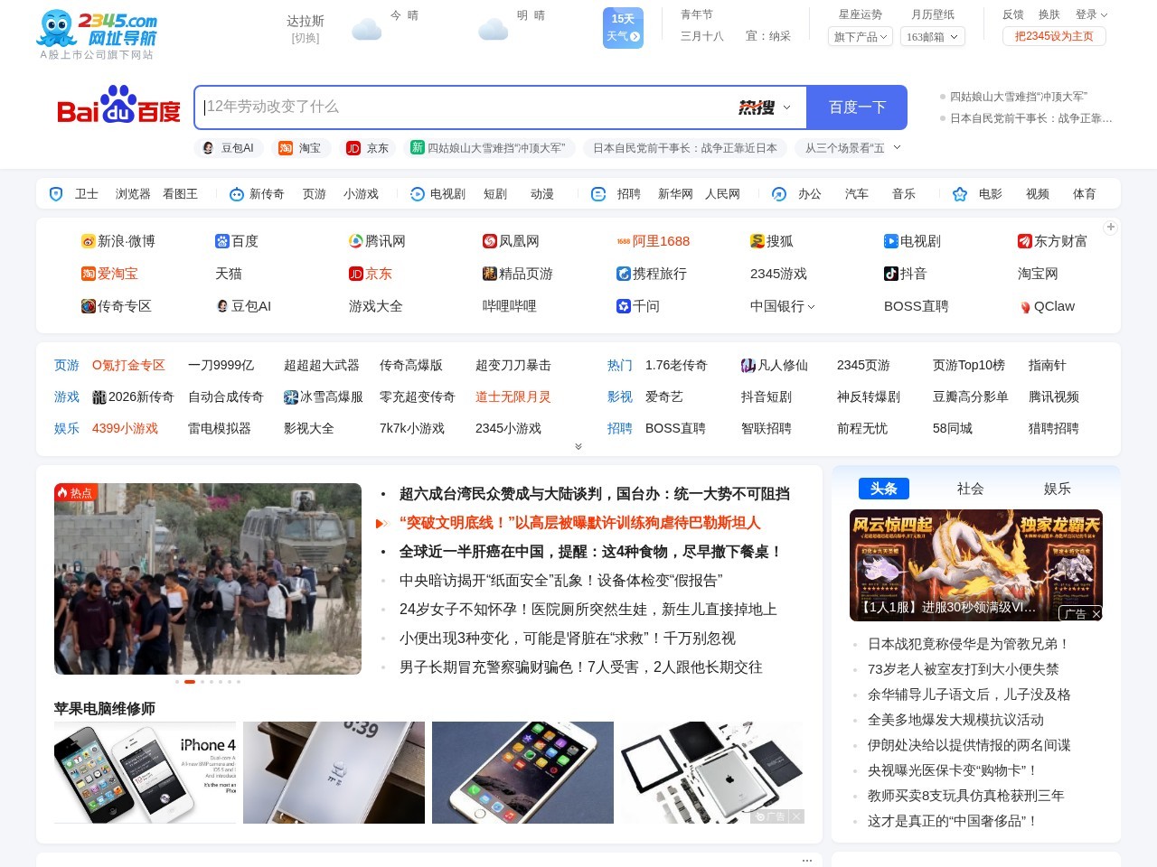Select the active orange carousel indicator
The height and width of the screenshot is (867, 1157).
click(190, 682)
